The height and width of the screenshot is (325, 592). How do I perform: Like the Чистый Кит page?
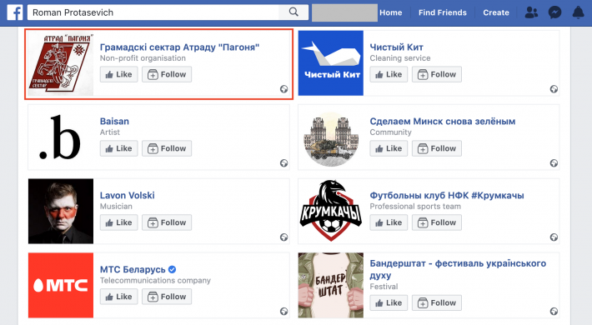coord(389,74)
